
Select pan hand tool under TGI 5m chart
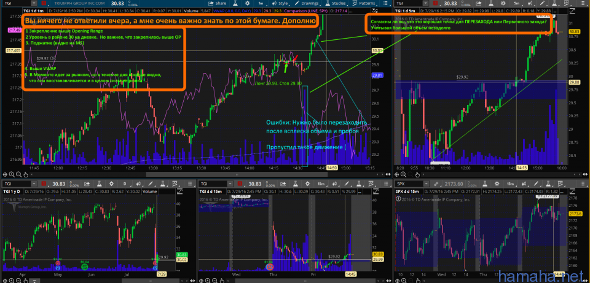click(x=417, y=174)
